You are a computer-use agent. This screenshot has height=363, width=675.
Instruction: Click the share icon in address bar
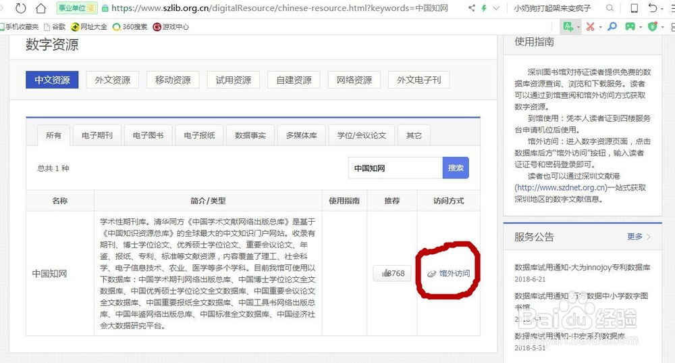point(472,7)
